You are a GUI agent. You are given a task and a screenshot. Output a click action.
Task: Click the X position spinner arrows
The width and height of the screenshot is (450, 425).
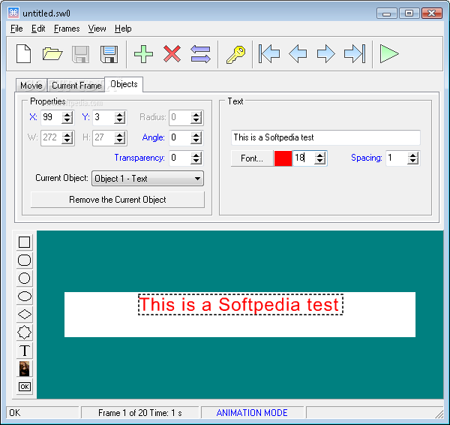[x=67, y=118]
